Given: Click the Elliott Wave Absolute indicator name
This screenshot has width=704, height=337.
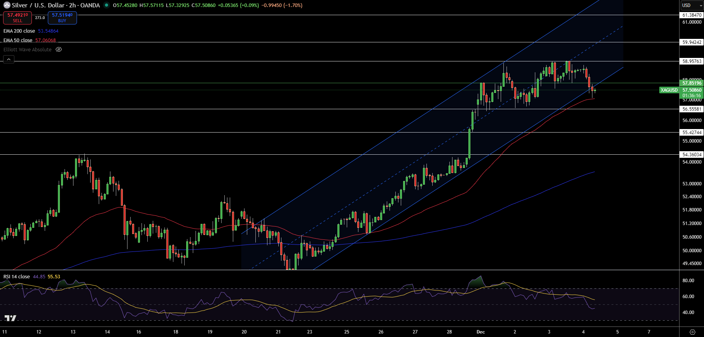Looking at the screenshot, I should pos(28,50).
